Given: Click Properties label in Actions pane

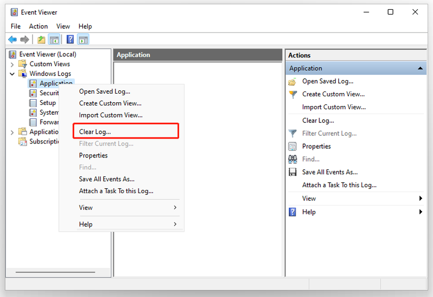Looking at the screenshot, I should tap(316, 146).
